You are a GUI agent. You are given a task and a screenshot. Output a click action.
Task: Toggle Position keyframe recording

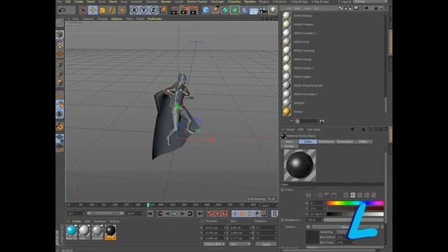coord(235,213)
